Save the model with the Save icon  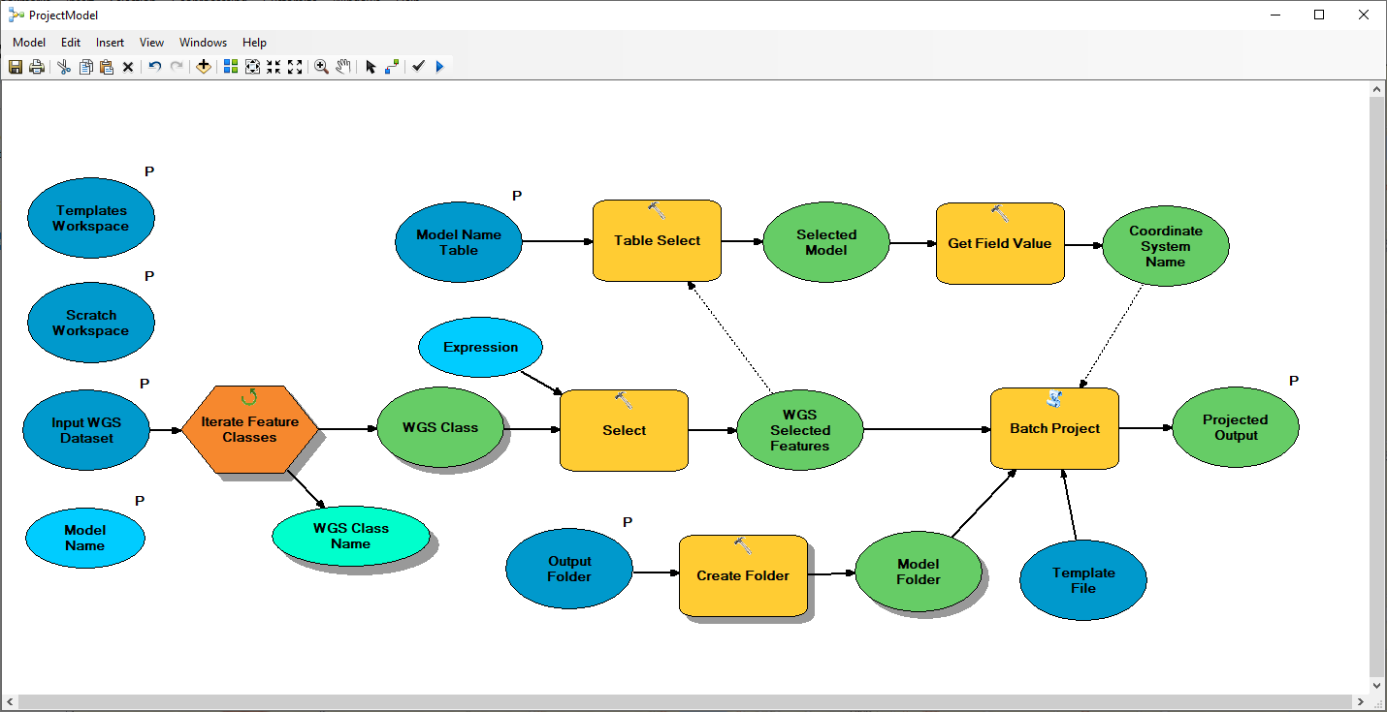tap(16, 67)
